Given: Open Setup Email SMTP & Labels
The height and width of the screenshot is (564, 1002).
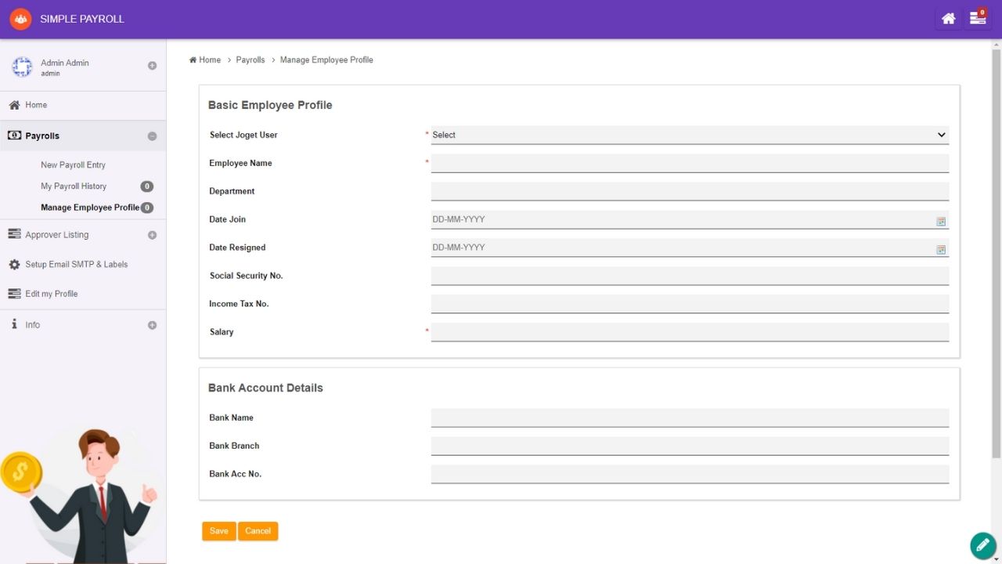Looking at the screenshot, I should pos(76,265).
